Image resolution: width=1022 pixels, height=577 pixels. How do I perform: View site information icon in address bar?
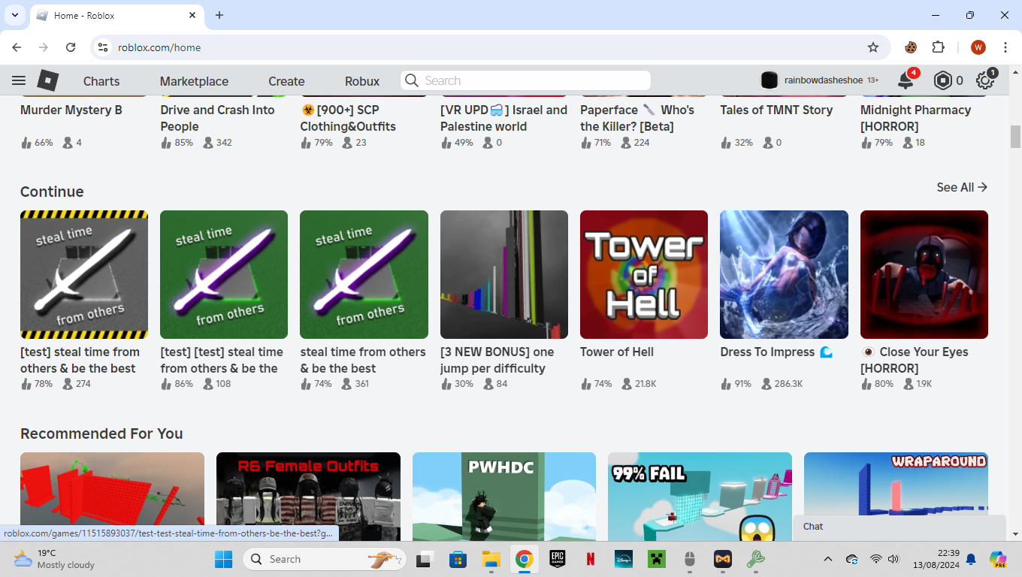[x=103, y=47]
